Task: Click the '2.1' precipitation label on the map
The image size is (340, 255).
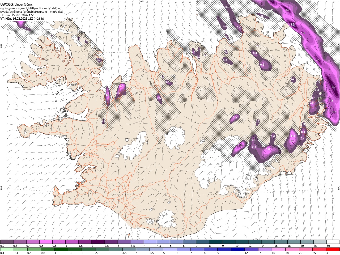Action: click(318, 60)
